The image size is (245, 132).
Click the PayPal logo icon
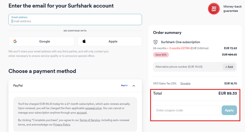click(x=124, y=86)
